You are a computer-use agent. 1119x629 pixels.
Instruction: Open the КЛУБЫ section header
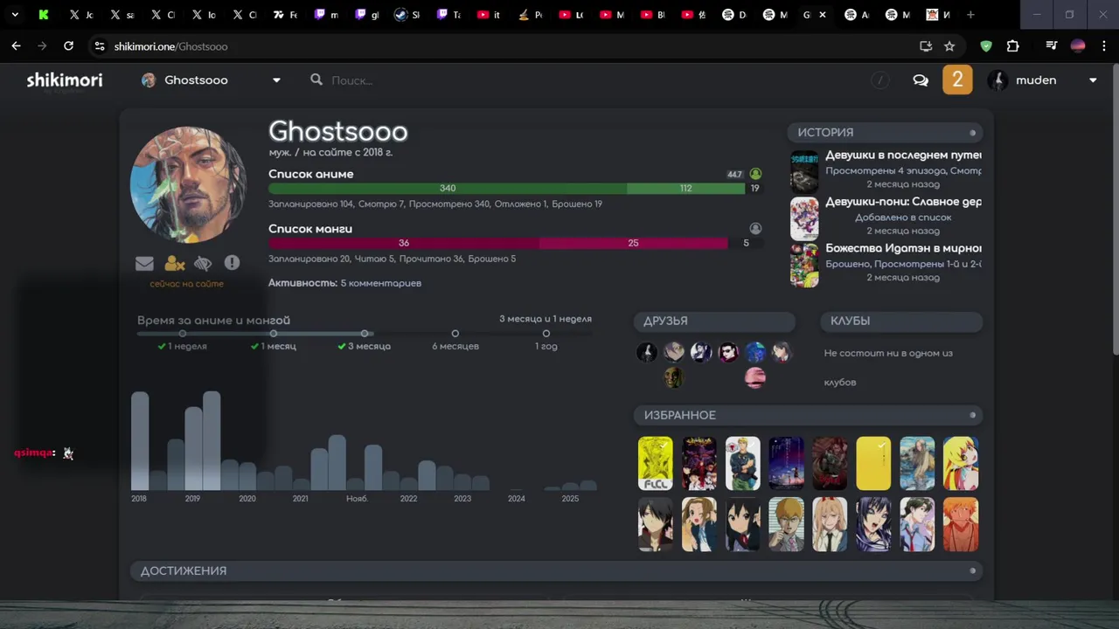(x=901, y=321)
